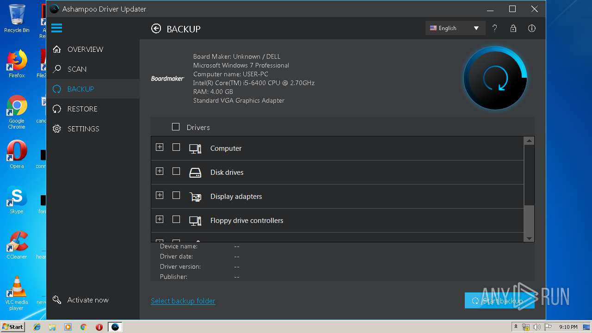Expand the Disk drives node
592x333 pixels.
pos(160,171)
